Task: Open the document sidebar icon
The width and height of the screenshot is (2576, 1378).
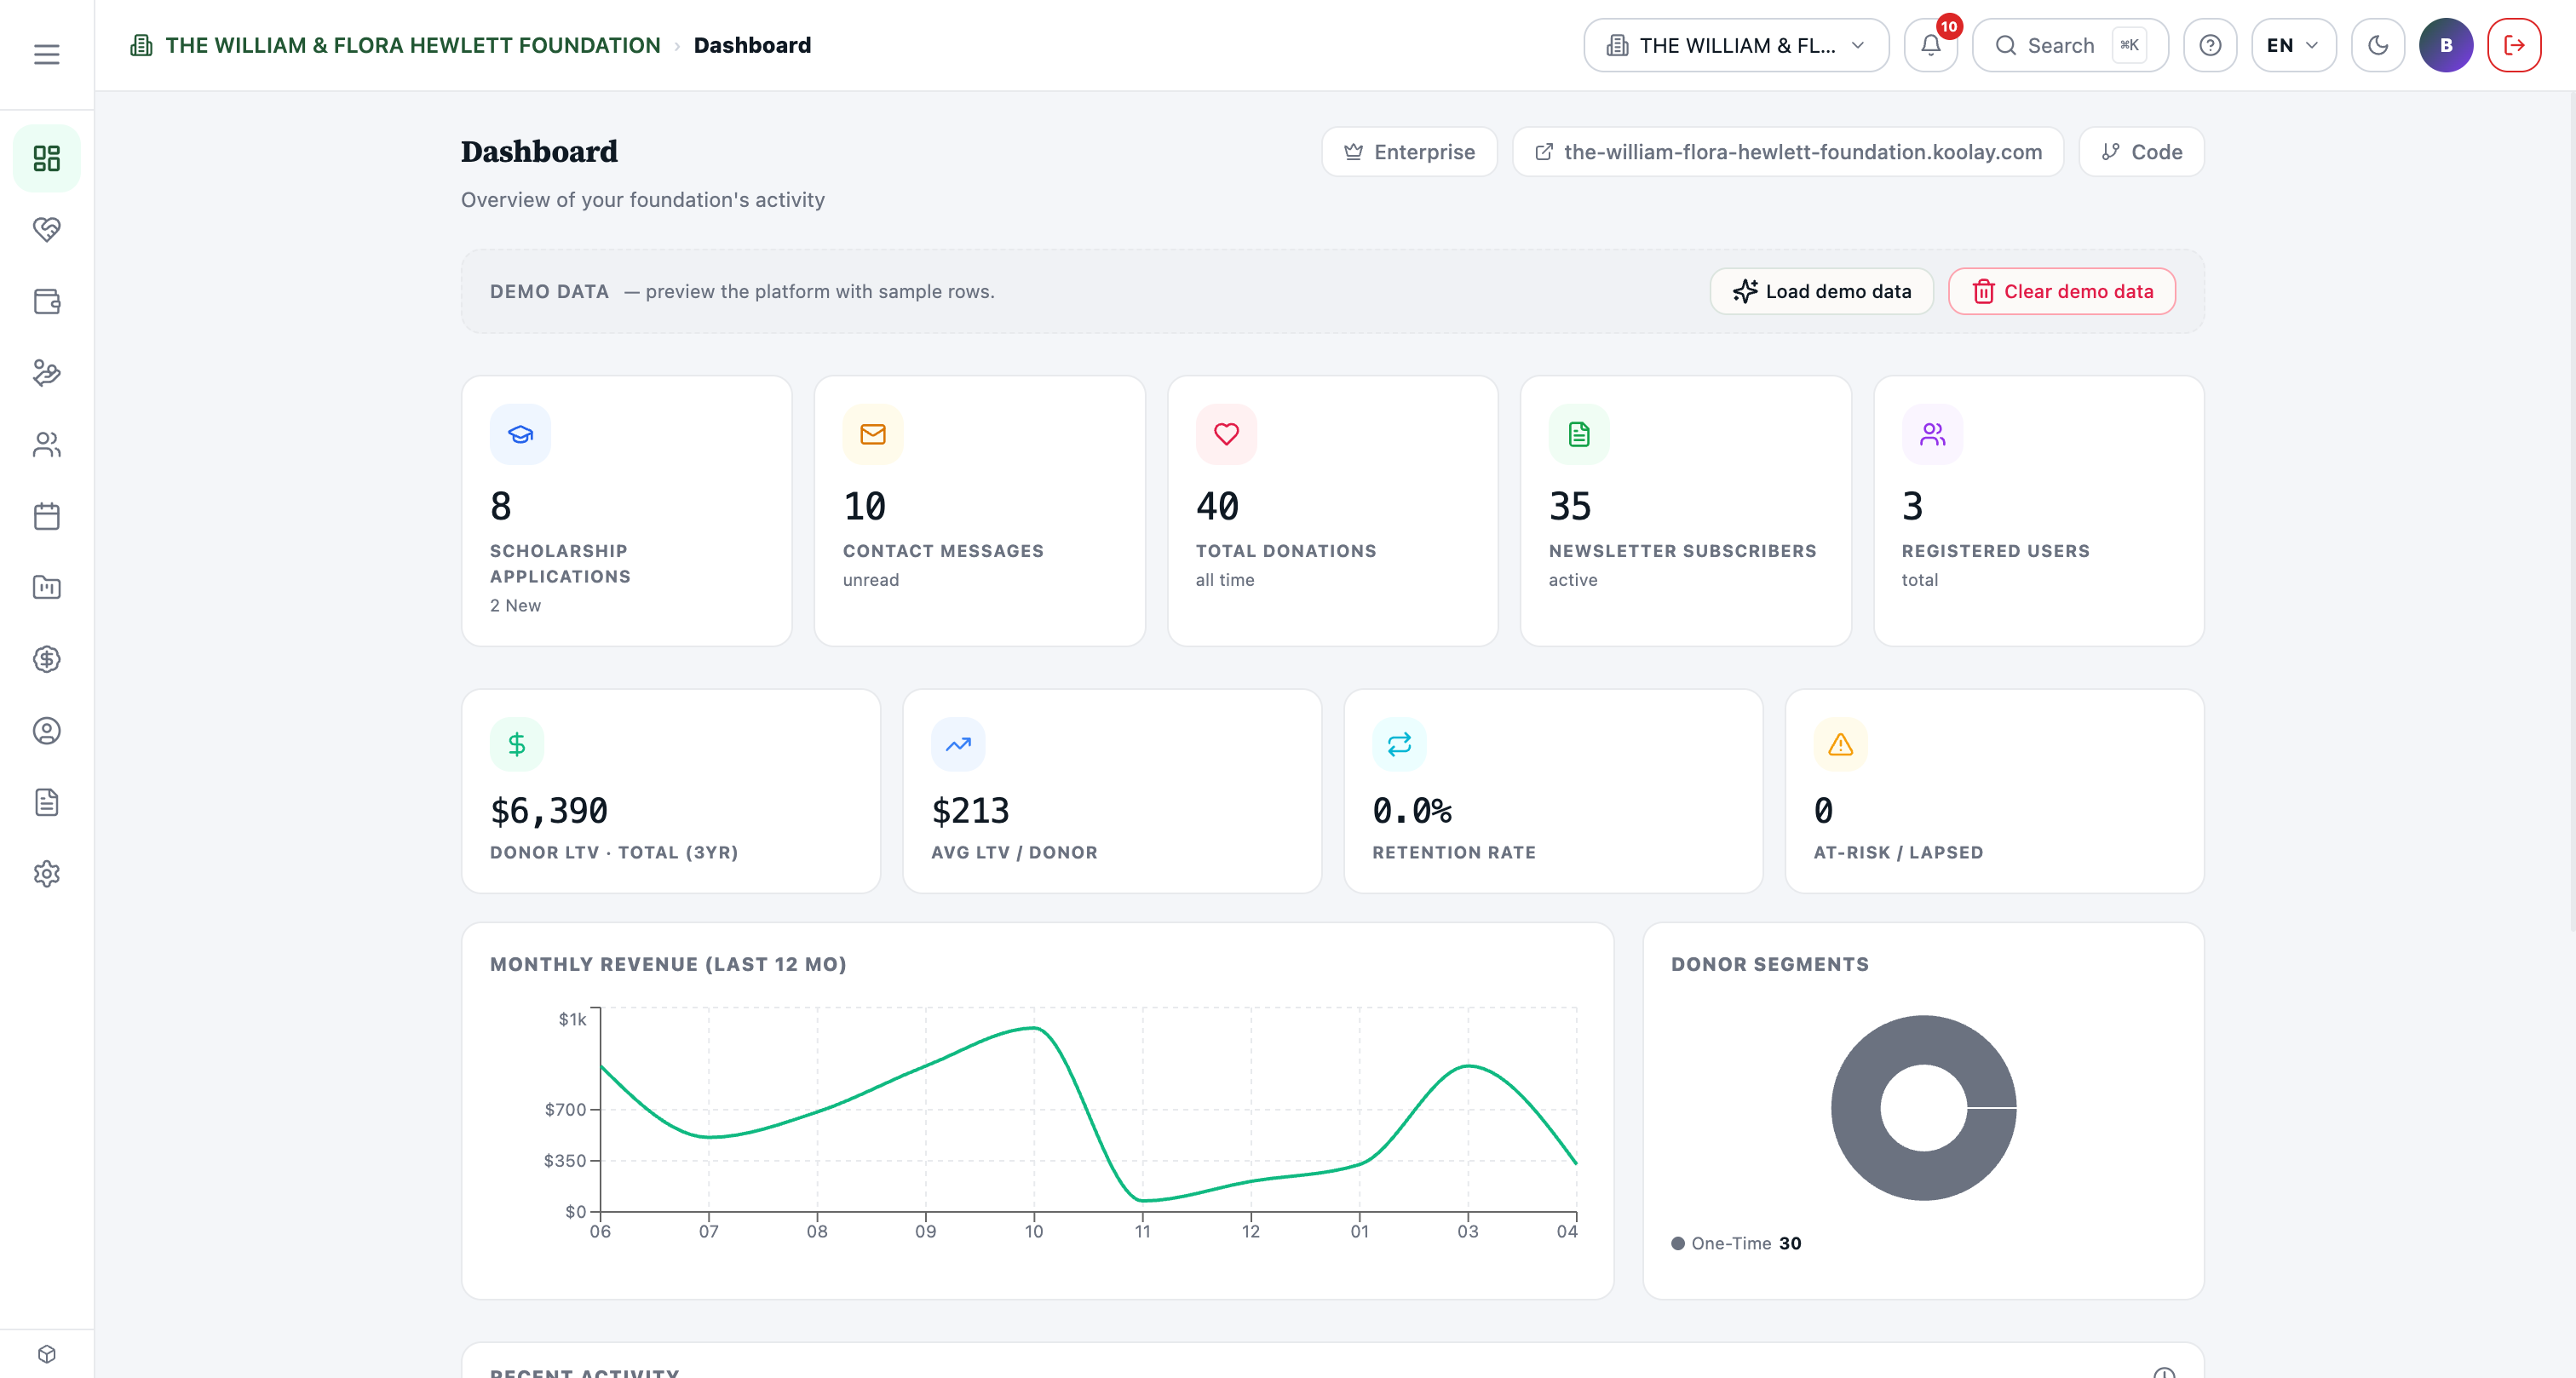Action: coord(46,802)
